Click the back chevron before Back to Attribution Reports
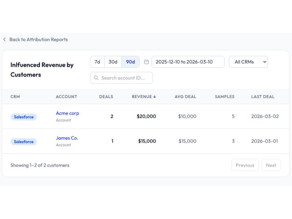This screenshot has height=219, width=292. tap(4, 39)
